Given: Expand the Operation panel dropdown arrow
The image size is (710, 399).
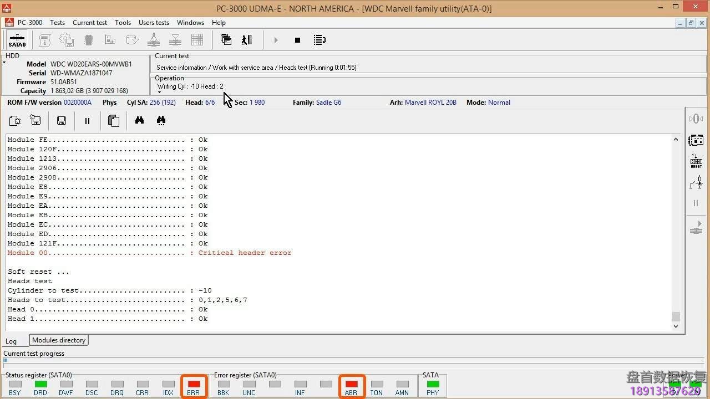Looking at the screenshot, I should (x=160, y=92).
